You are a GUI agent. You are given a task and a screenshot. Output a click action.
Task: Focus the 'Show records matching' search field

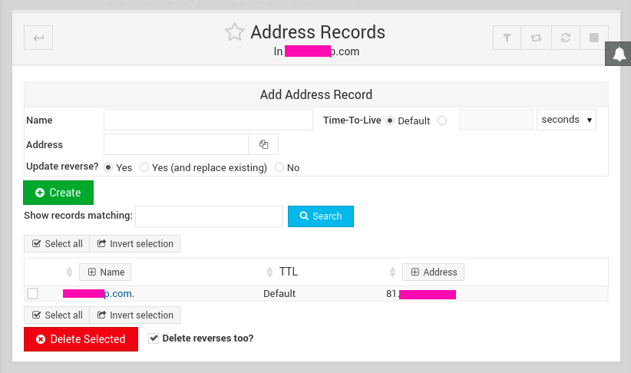[209, 216]
